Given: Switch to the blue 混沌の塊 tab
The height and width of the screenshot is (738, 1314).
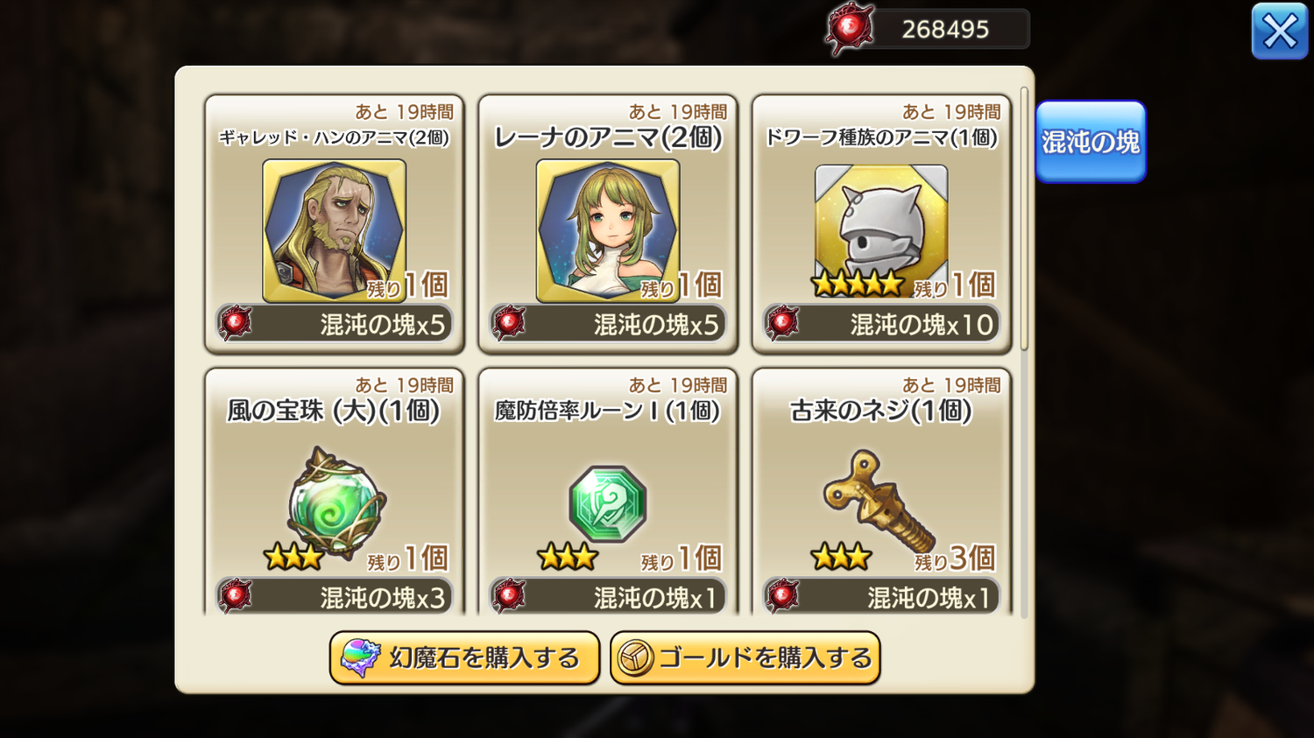Looking at the screenshot, I should (1091, 142).
